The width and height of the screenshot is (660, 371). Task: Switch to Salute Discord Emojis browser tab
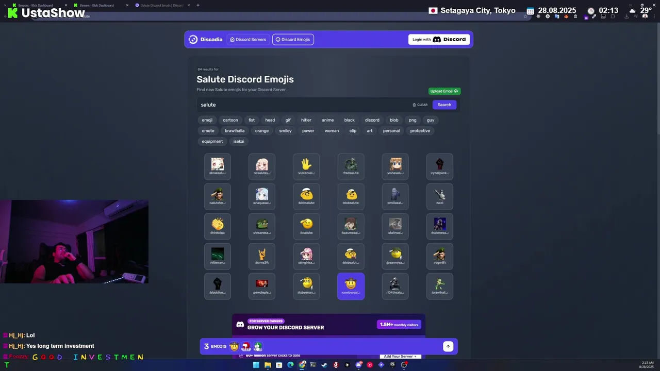pyautogui.click(x=161, y=5)
